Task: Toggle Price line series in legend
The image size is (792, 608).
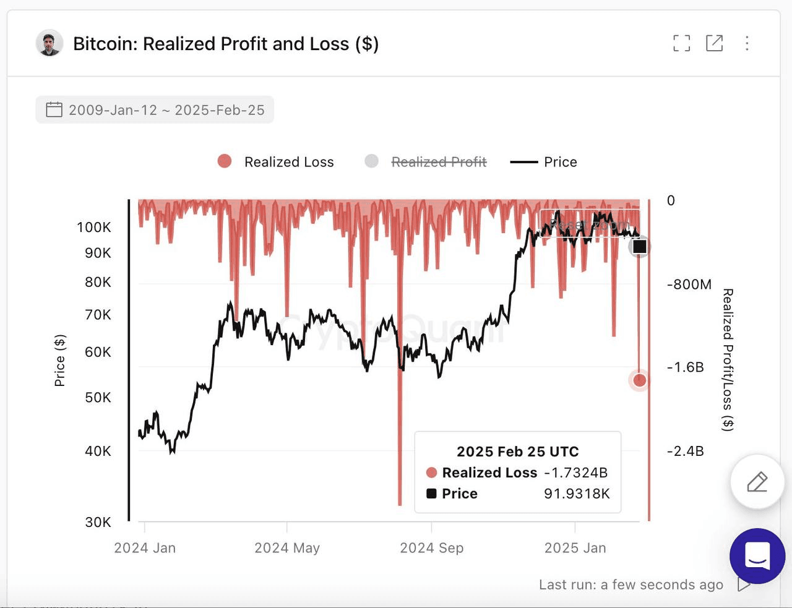Action: pos(560,162)
